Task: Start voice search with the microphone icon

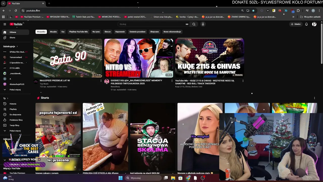Action: (203, 24)
